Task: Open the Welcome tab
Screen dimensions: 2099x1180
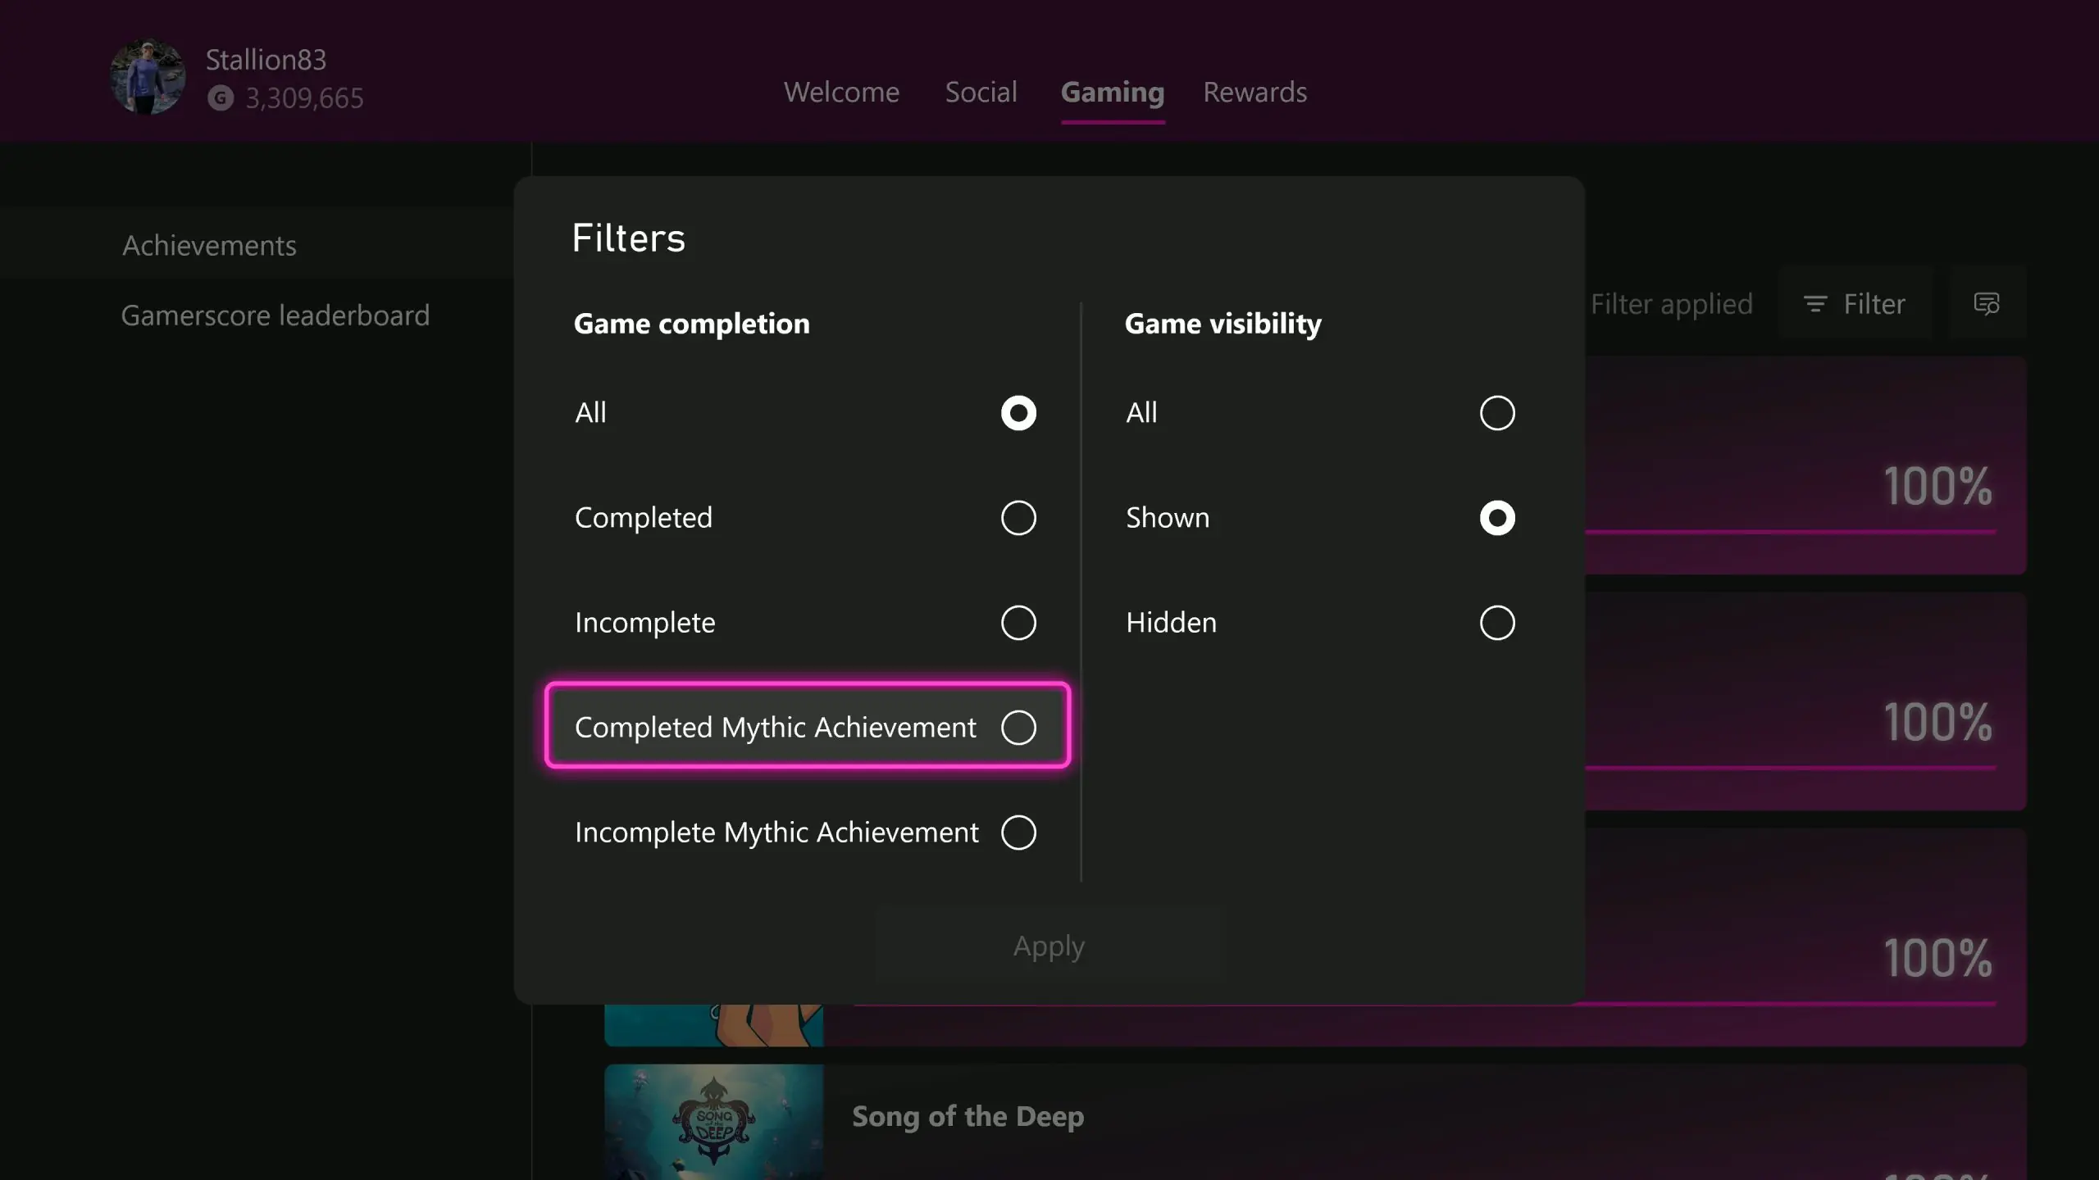Action: click(841, 92)
